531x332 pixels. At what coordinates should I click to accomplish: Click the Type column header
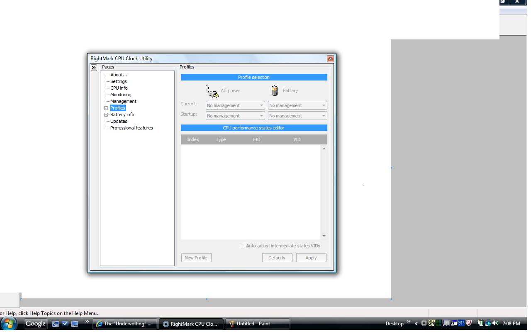(221, 139)
